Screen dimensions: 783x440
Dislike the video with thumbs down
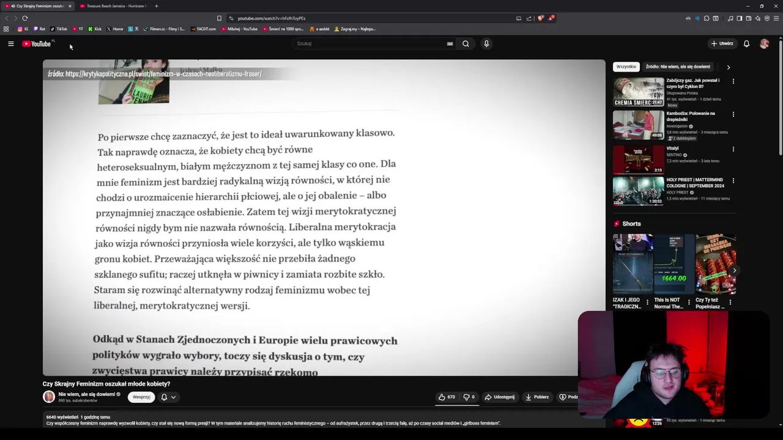coord(469,397)
